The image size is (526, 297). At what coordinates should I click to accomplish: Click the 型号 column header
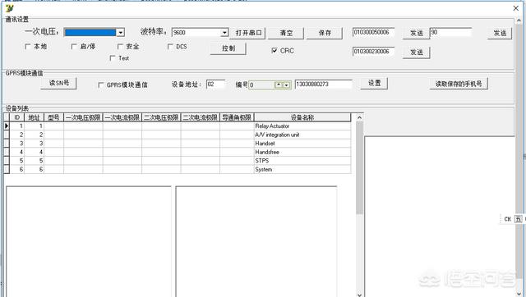coord(53,117)
